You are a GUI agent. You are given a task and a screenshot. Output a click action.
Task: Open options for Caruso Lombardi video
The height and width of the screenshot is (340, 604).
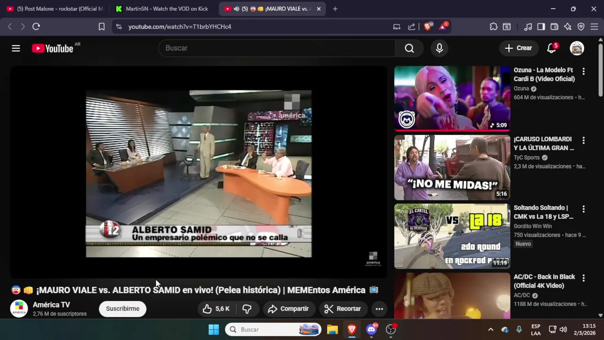coord(583,141)
